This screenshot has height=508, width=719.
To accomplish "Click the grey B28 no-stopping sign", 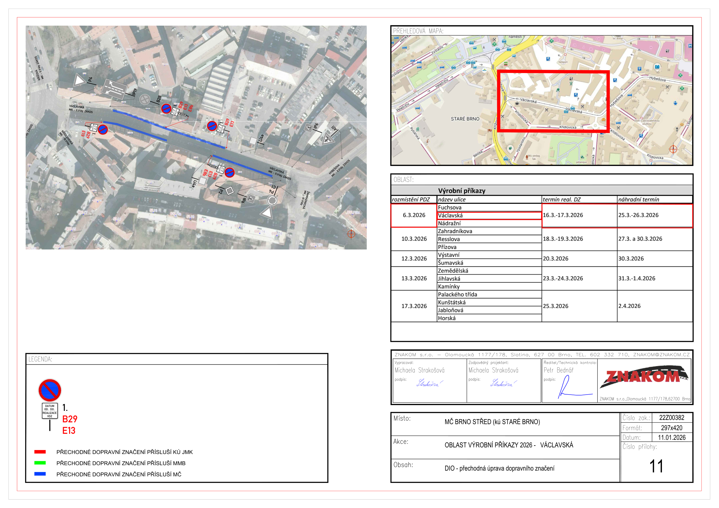I will point(145,100).
